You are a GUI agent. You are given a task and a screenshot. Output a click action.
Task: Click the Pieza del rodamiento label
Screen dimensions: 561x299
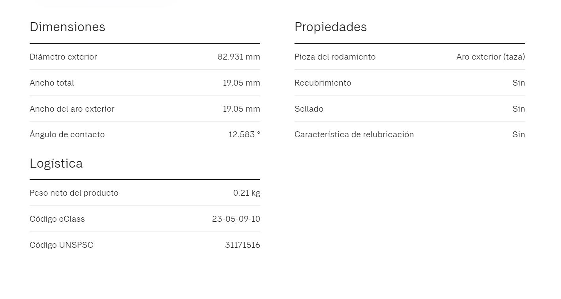click(335, 57)
